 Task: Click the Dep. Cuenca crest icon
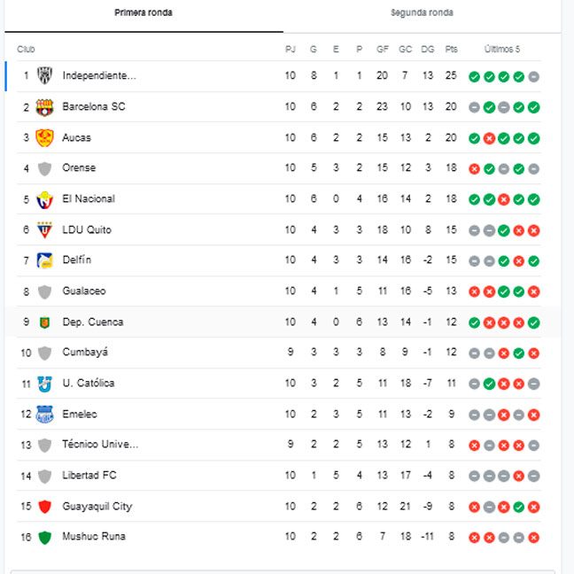[x=44, y=322]
